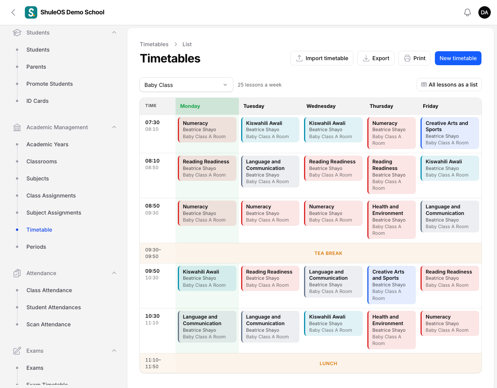
Task: Go to Timetables breadcrumb link
Action: [154, 44]
